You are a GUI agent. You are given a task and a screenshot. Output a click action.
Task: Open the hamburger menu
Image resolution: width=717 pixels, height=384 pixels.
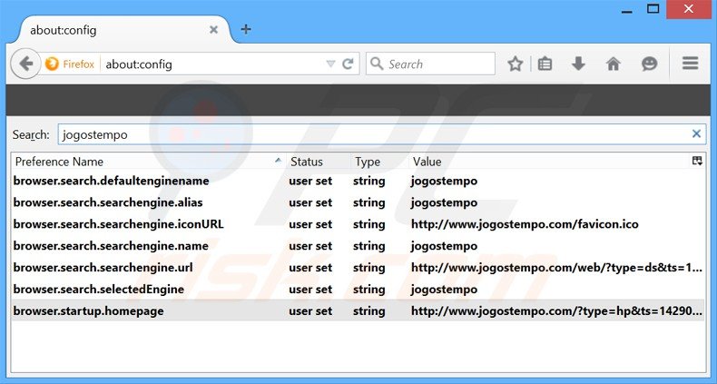691,64
